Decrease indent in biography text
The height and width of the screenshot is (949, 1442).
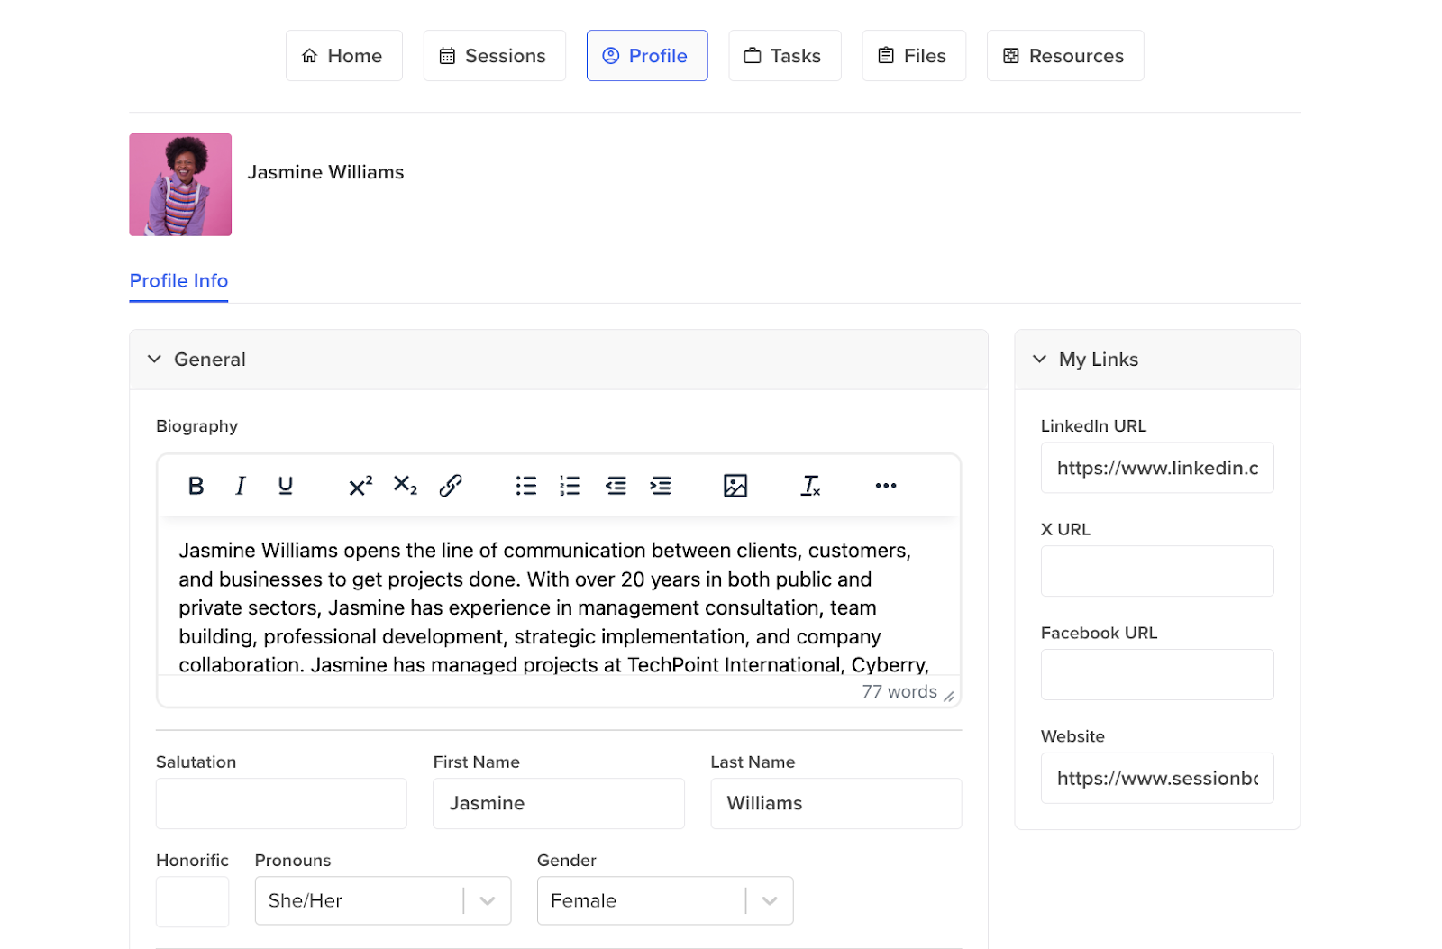pyautogui.click(x=616, y=486)
